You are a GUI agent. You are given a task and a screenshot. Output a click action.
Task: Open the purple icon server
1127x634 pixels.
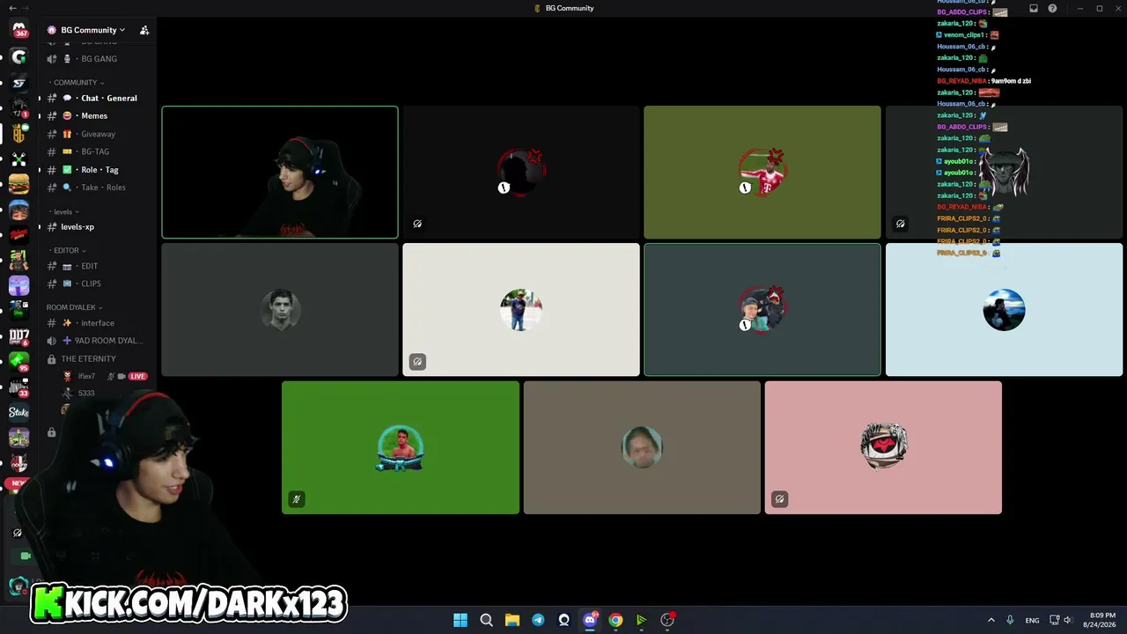(19, 286)
